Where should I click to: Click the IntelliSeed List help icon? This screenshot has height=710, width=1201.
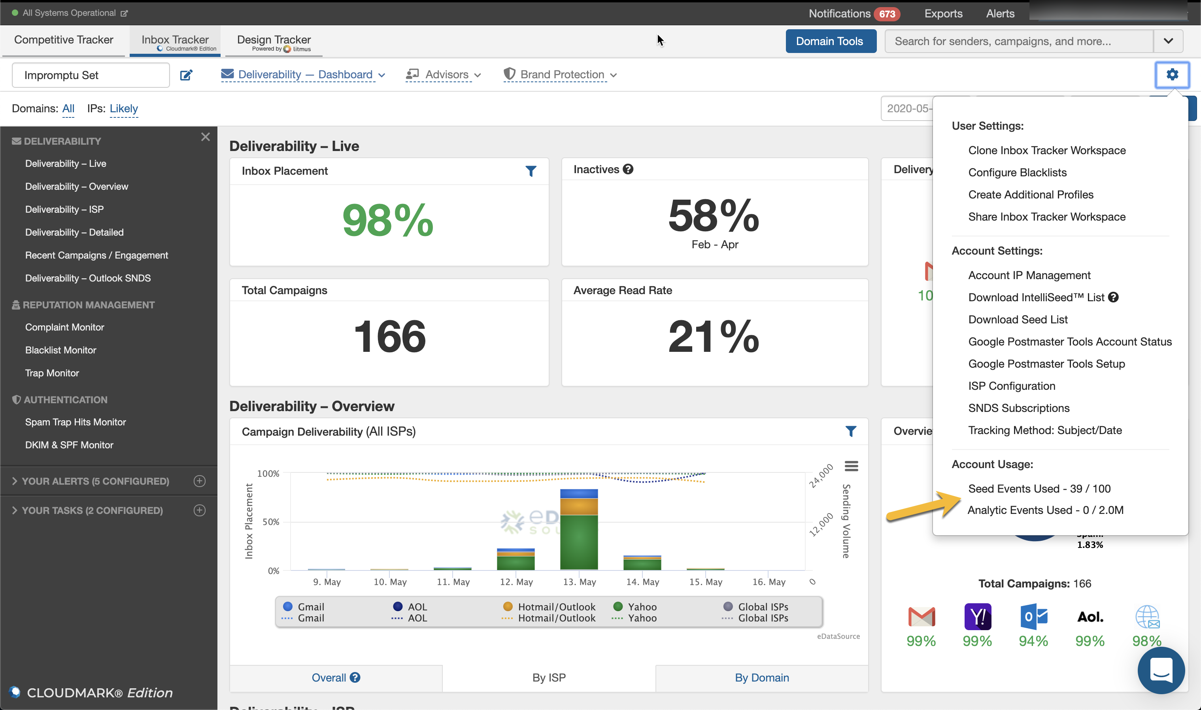point(1114,297)
